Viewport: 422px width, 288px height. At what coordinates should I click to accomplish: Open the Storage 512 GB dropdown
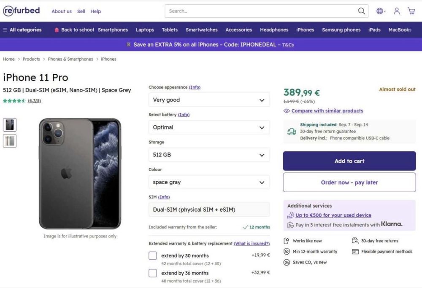click(209, 155)
